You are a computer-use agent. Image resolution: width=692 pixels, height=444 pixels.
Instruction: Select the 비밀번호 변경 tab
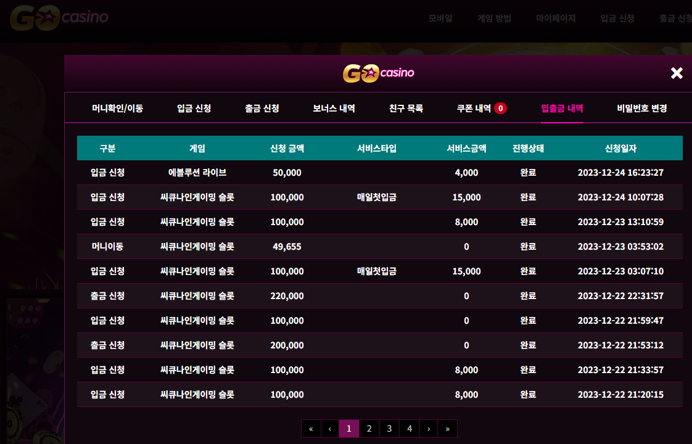[641, 108]
